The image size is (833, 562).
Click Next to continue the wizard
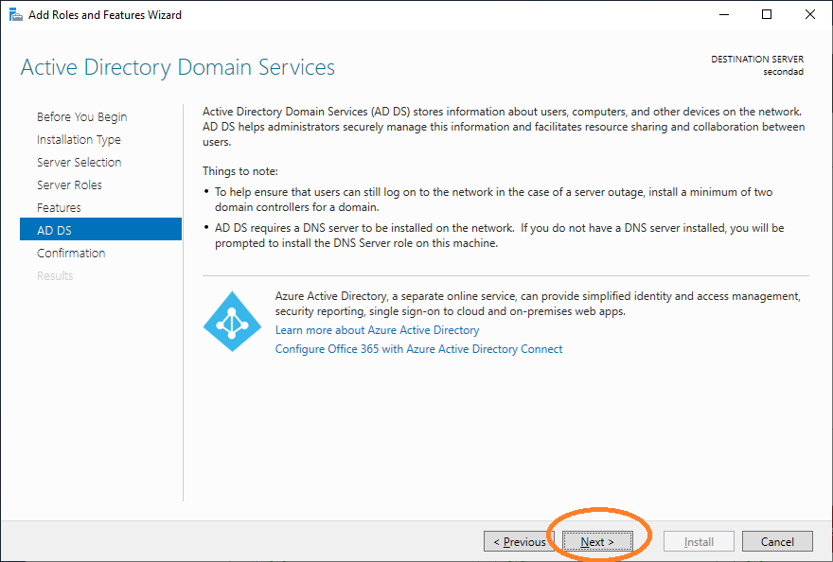tap(597, 542)
